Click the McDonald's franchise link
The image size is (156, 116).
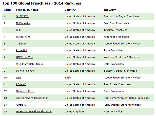(x=23, y=23)
